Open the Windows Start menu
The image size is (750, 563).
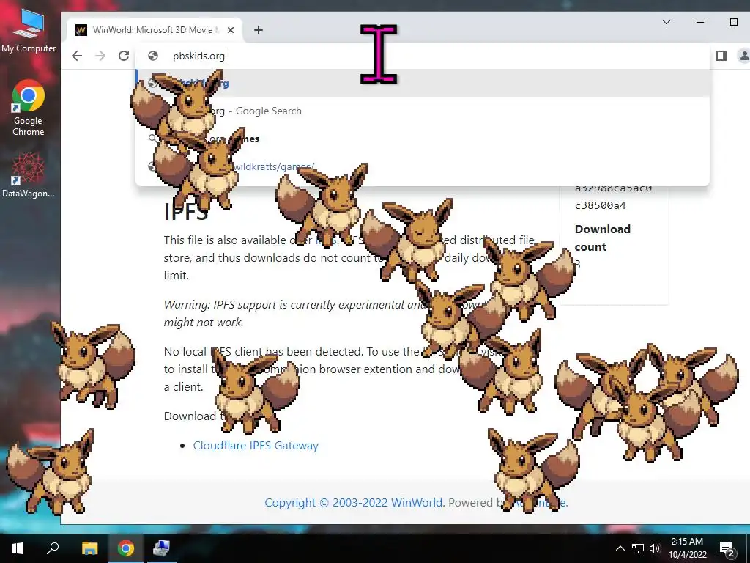(18, 548)
